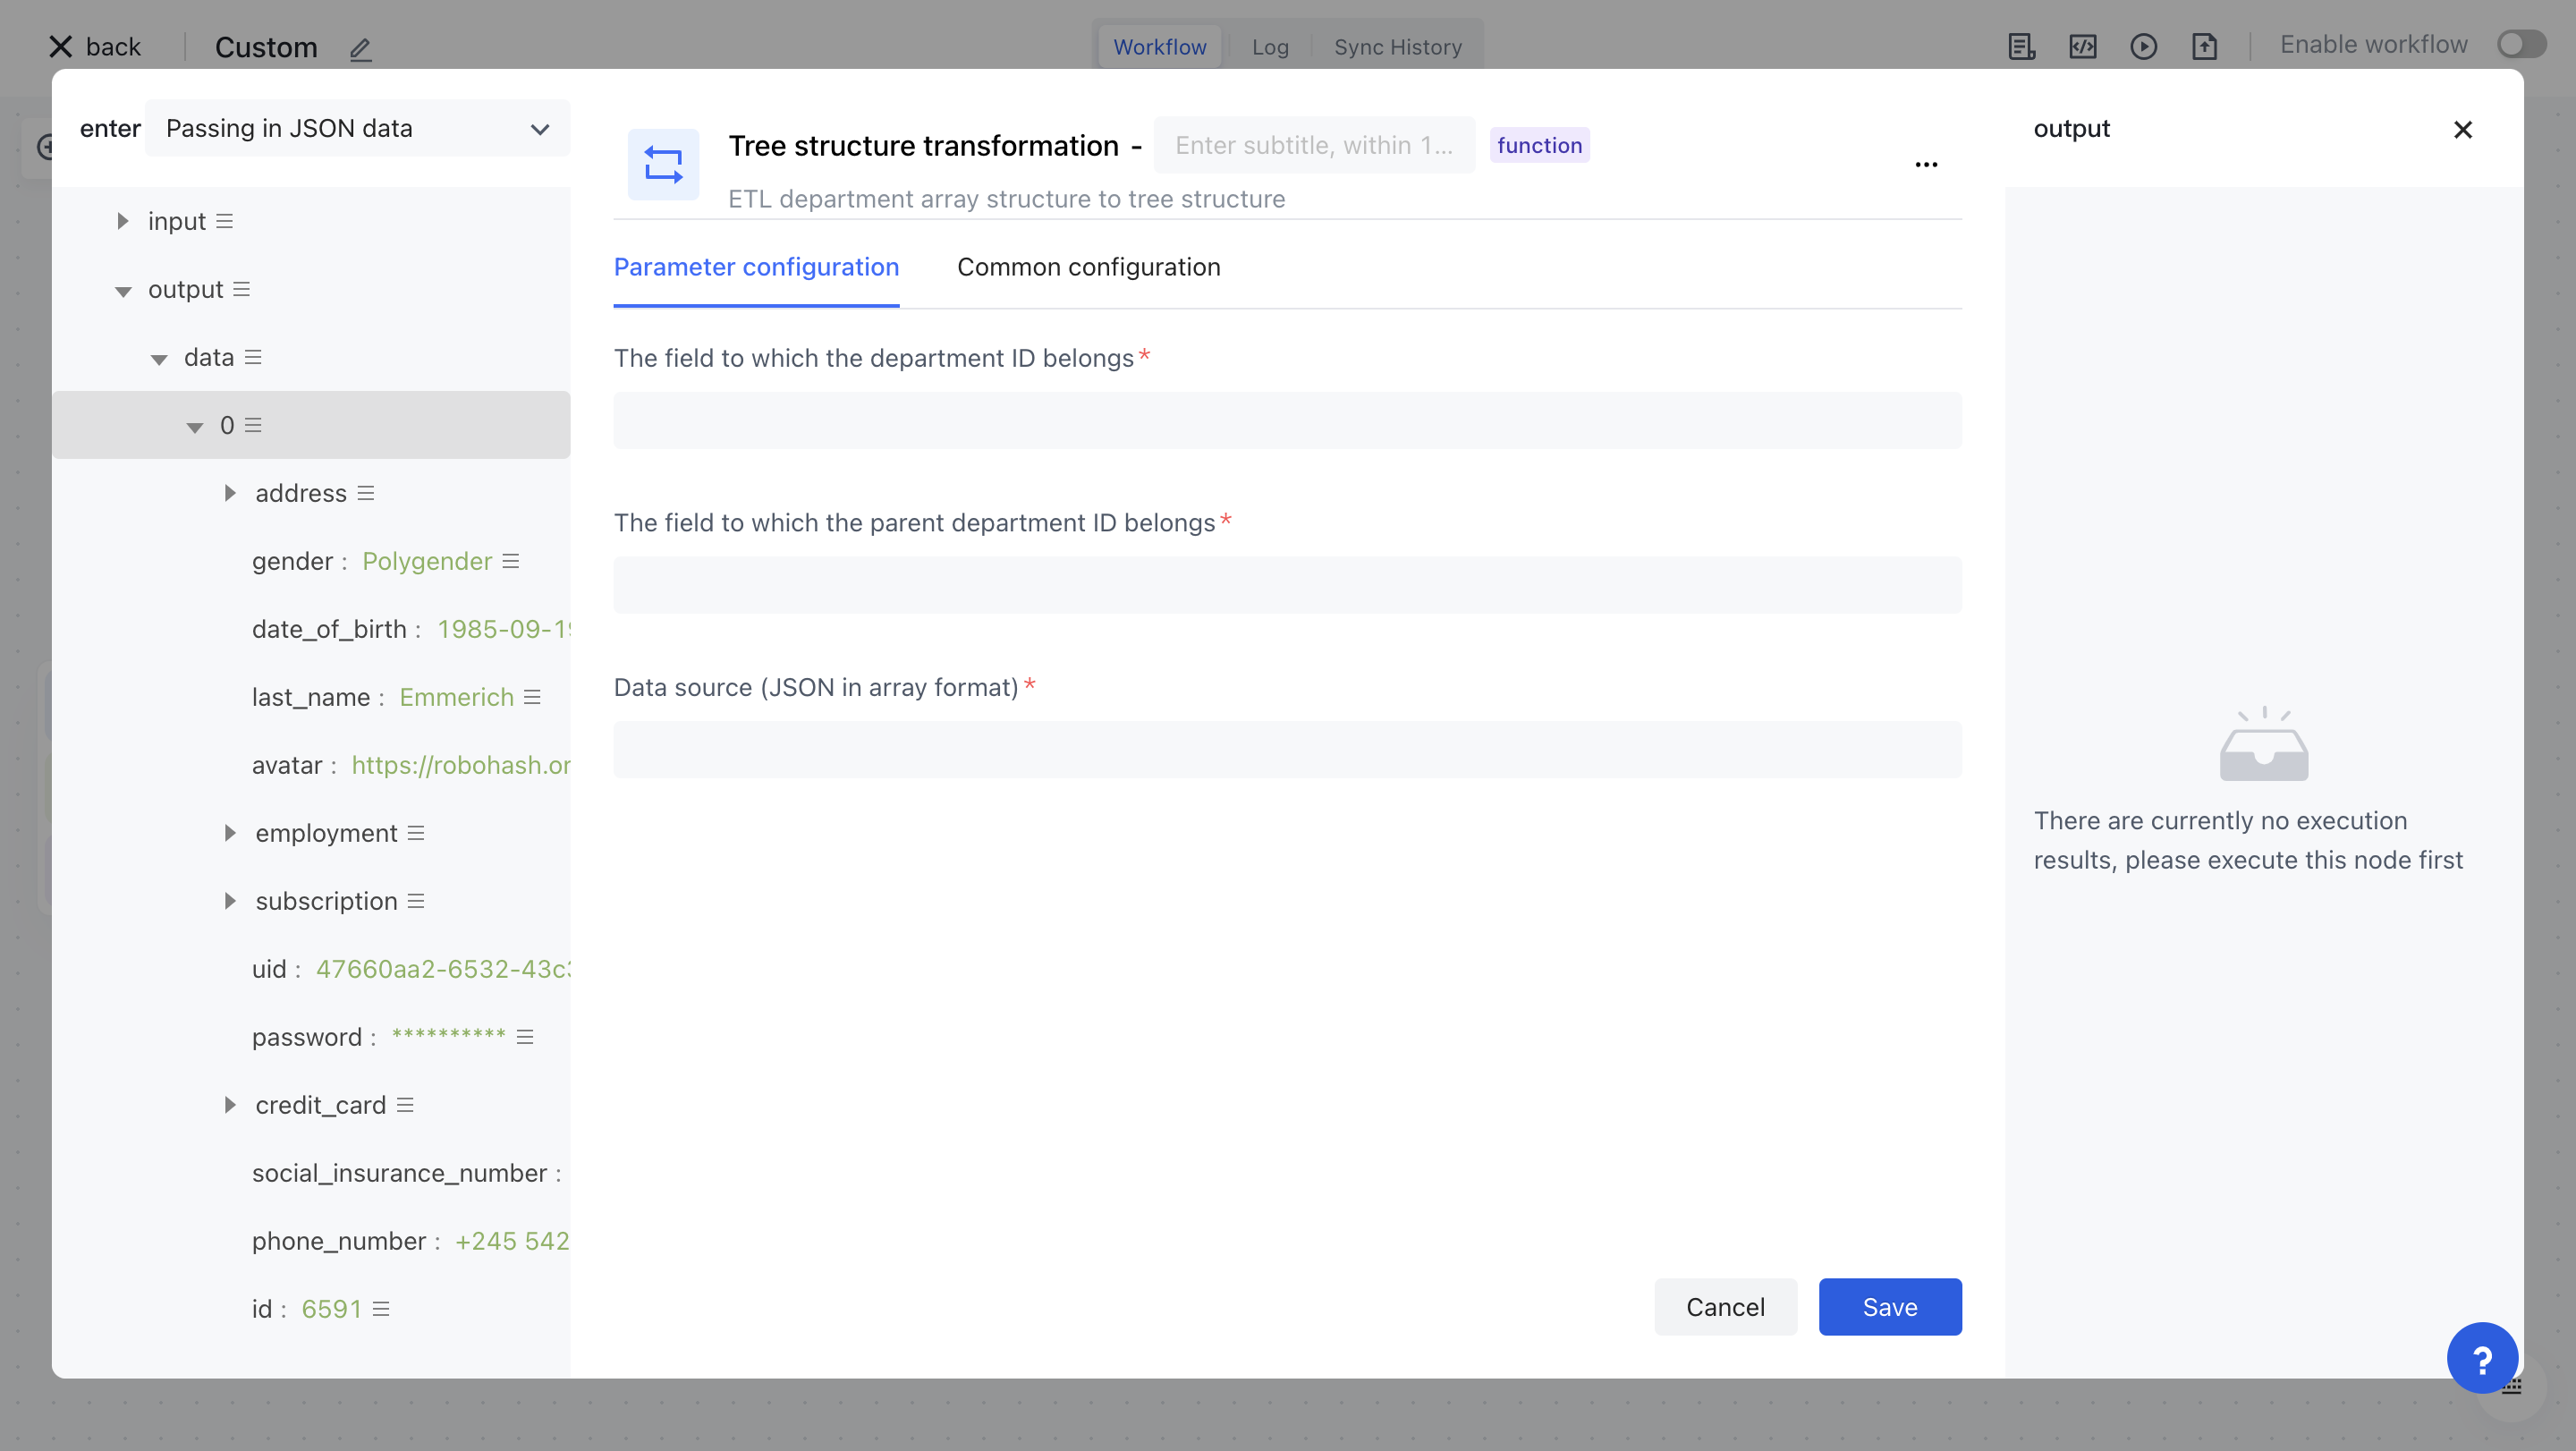Image resolution: width=2576 pixels, height=1451 pixels.
Task: Expand the address tree node
Action: click(x=229, y=493)
